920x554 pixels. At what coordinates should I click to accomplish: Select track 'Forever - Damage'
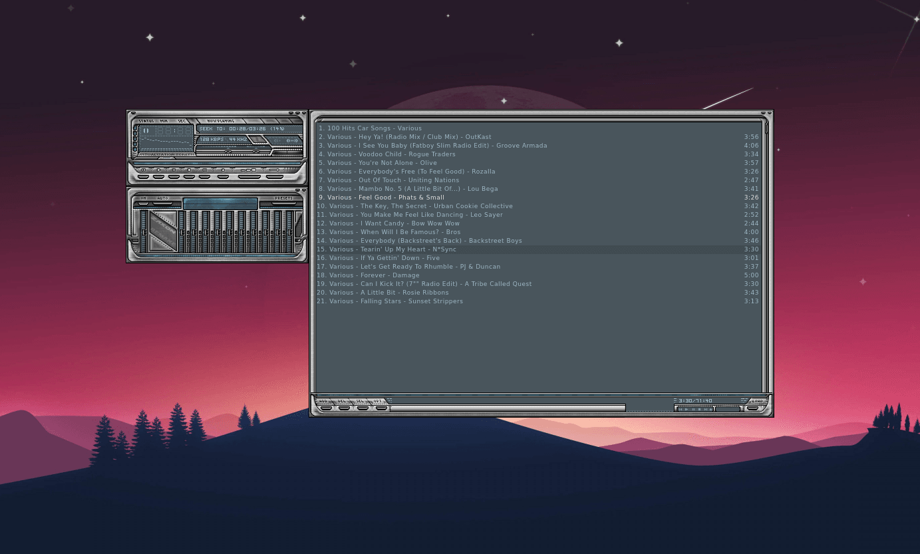click(538, 275)
